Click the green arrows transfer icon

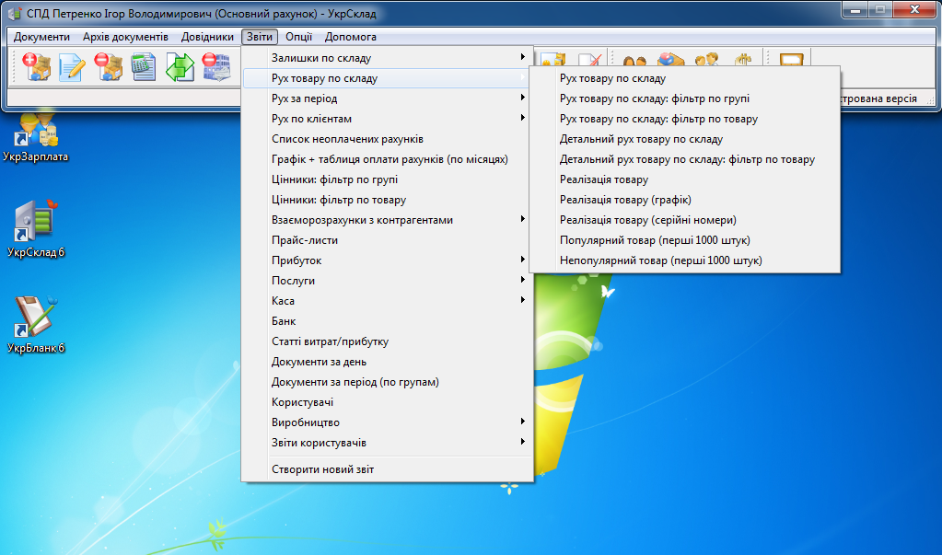pos(179,67)
